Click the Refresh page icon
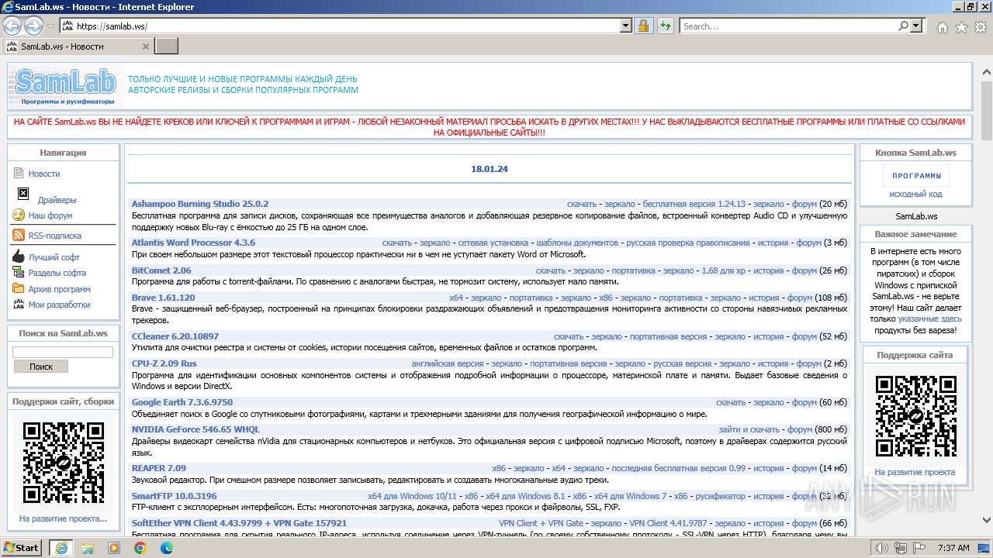 click(665, 26)
